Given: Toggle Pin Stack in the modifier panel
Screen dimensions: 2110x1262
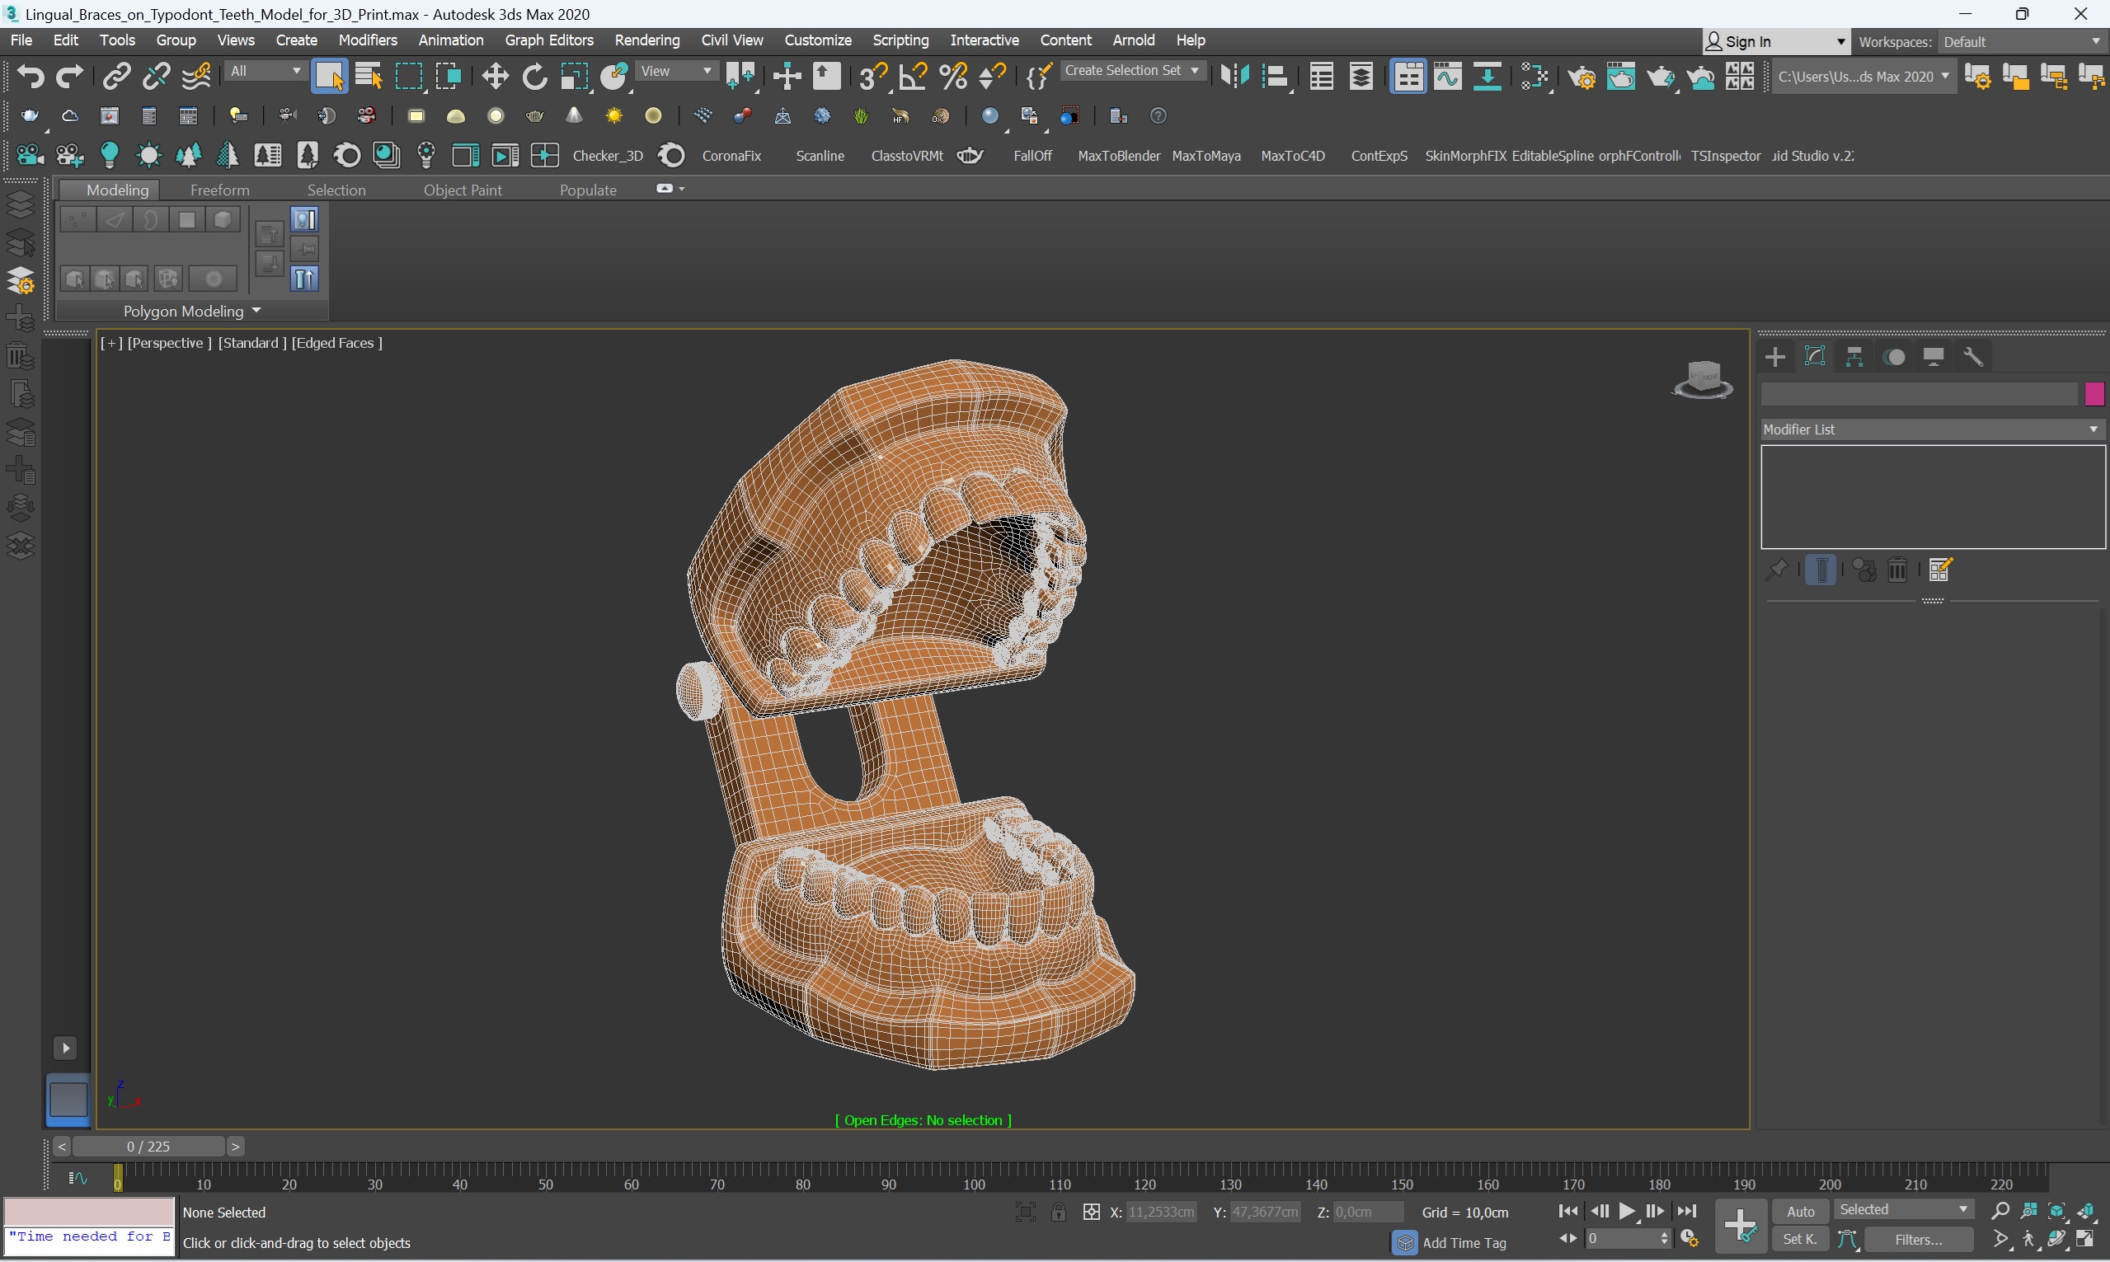Looking at the screenshot, I should pyautogui.click(x=1776, y=570).
